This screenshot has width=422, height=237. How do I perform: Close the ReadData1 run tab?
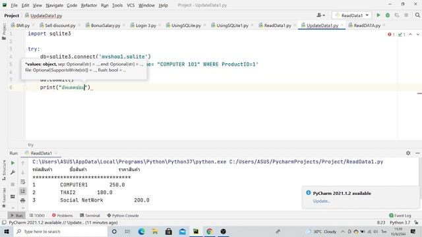point(56,153)
